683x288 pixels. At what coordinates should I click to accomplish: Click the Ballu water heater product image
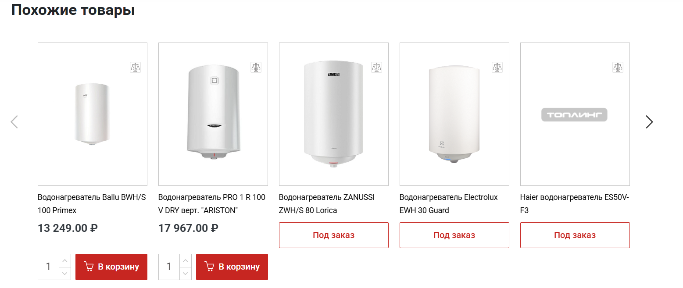[92, 114]
